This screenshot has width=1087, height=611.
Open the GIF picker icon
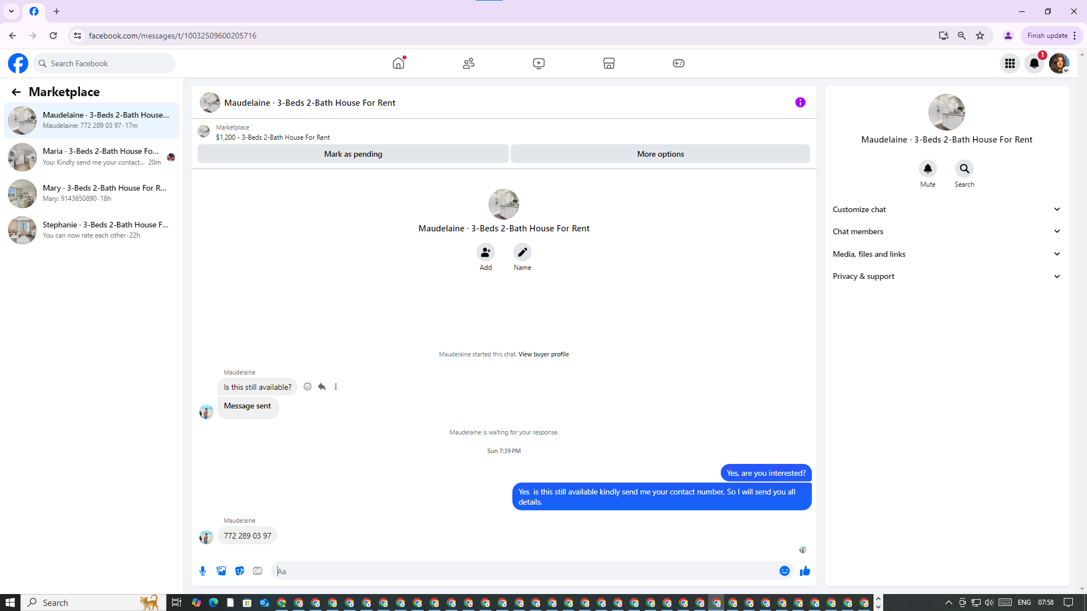(x=258, y=571)
